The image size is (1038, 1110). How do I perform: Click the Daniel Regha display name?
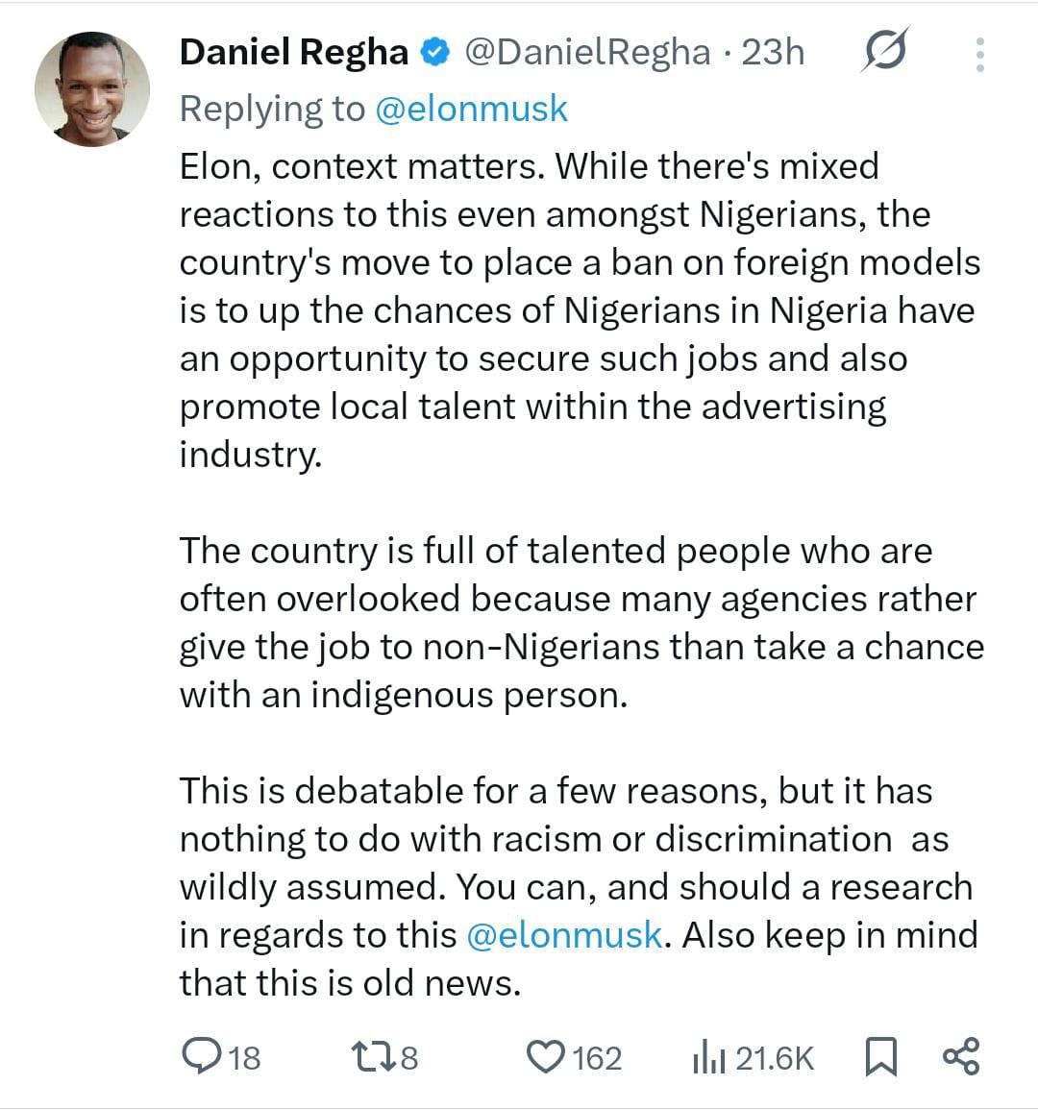[293, 52]
